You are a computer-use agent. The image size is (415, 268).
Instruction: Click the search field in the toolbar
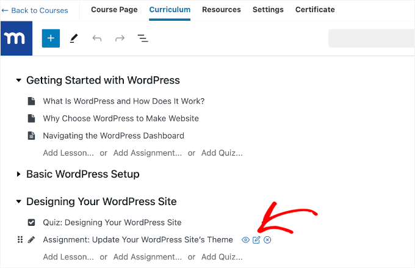(371, 38)
